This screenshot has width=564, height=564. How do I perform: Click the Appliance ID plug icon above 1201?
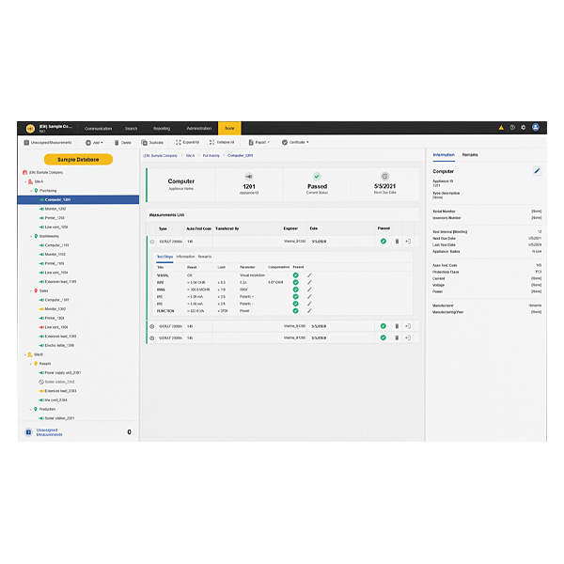coord(249,177)
